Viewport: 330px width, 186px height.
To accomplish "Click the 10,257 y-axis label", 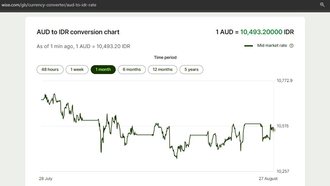I will click(283, 171).
